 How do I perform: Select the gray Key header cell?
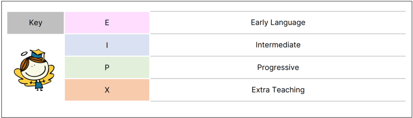[x=35, y=23]
